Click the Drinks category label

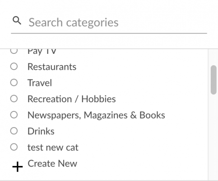(x=41, y=131)
